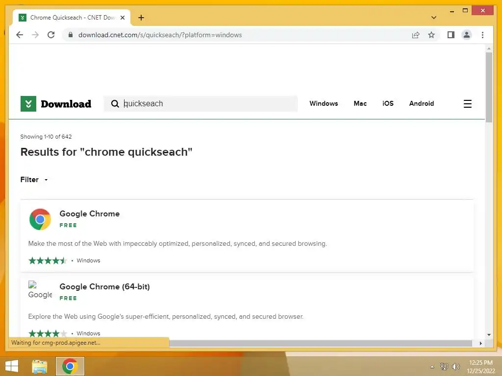Viewport: 502px width, 376px height.
Task: Open File Explorer from the taskbar
Action: click(40, 366)
